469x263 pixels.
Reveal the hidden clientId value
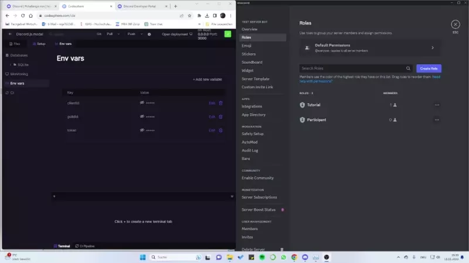(142, 103)
